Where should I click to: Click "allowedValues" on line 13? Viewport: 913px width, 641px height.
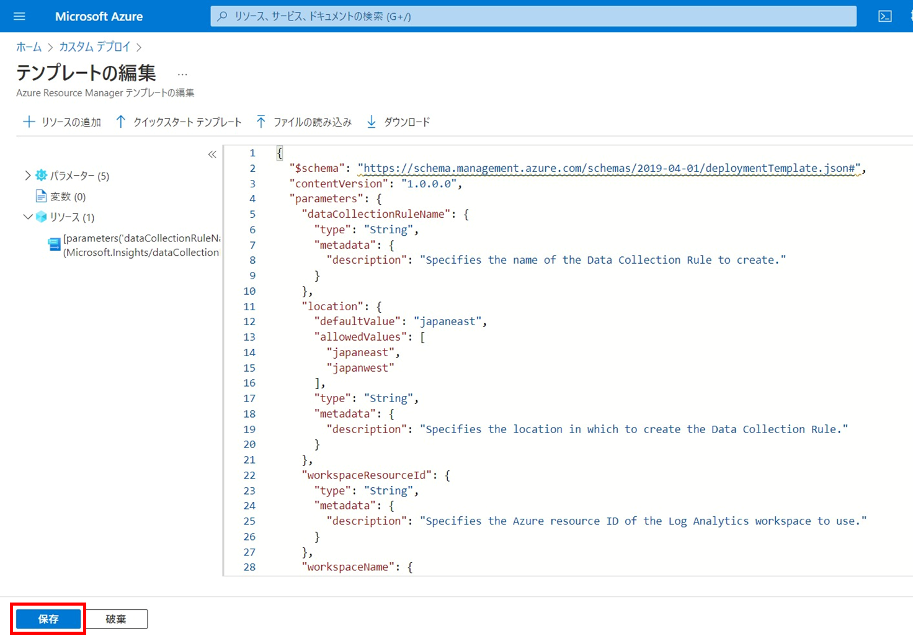click(360, 337)
